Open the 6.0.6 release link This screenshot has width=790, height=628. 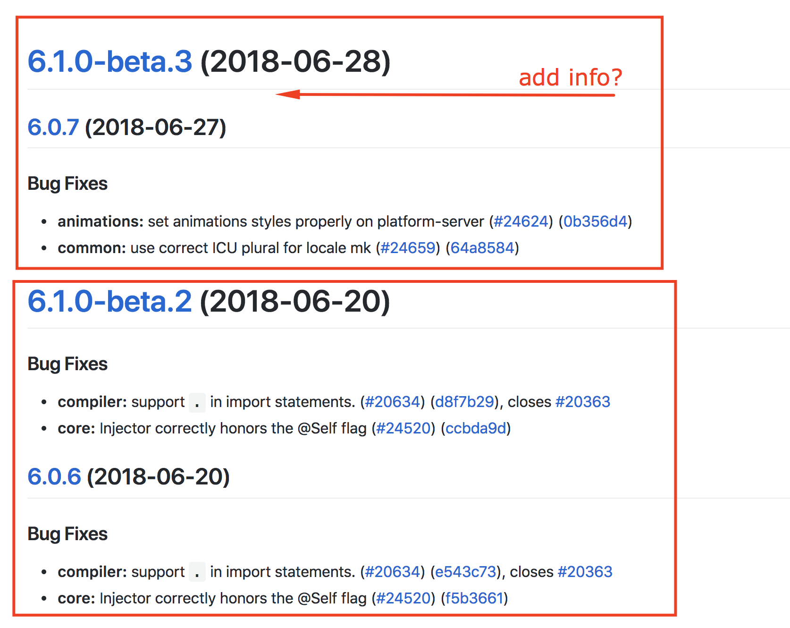[53, 476]
